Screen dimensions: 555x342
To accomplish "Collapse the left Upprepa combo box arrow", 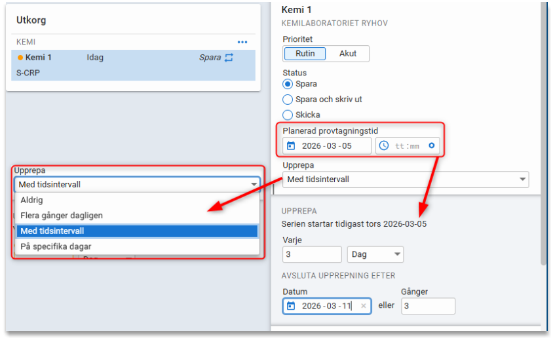I will (x=254, y=185).
